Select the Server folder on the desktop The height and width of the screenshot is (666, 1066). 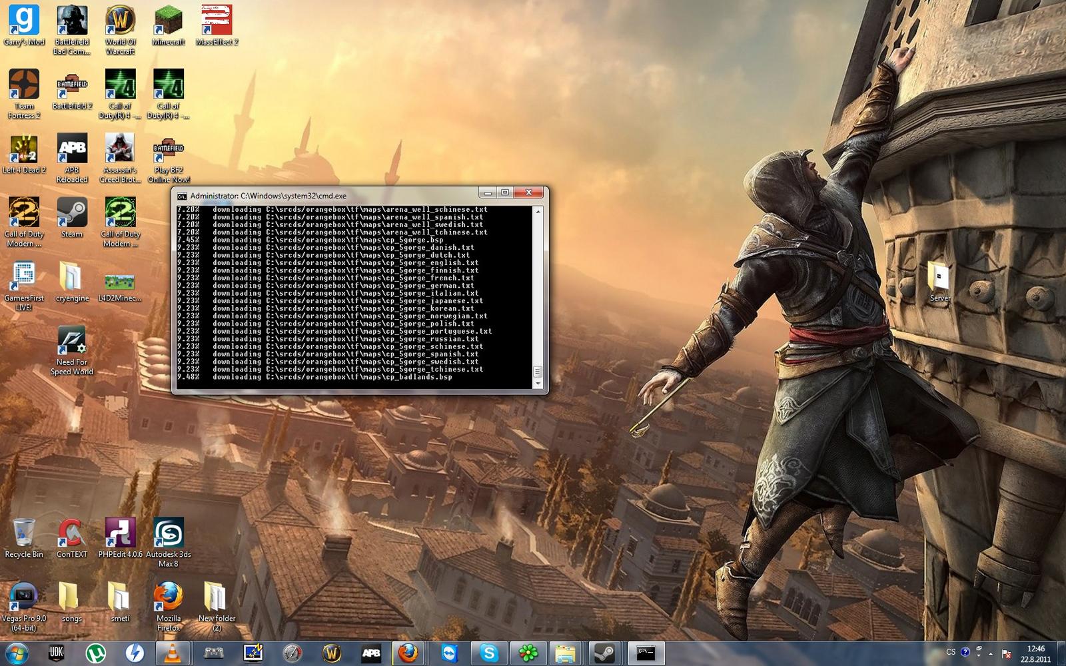(939, 277)
